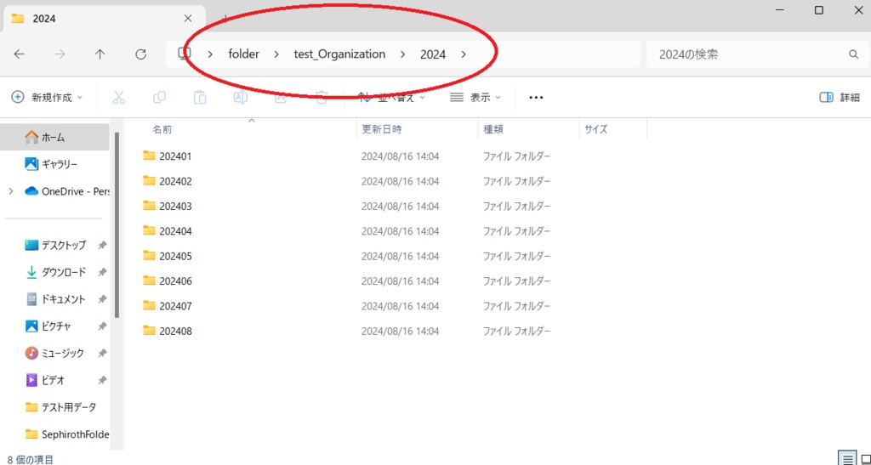Click the 202408 folder icon
871x465 pixels.
[149, 330]
